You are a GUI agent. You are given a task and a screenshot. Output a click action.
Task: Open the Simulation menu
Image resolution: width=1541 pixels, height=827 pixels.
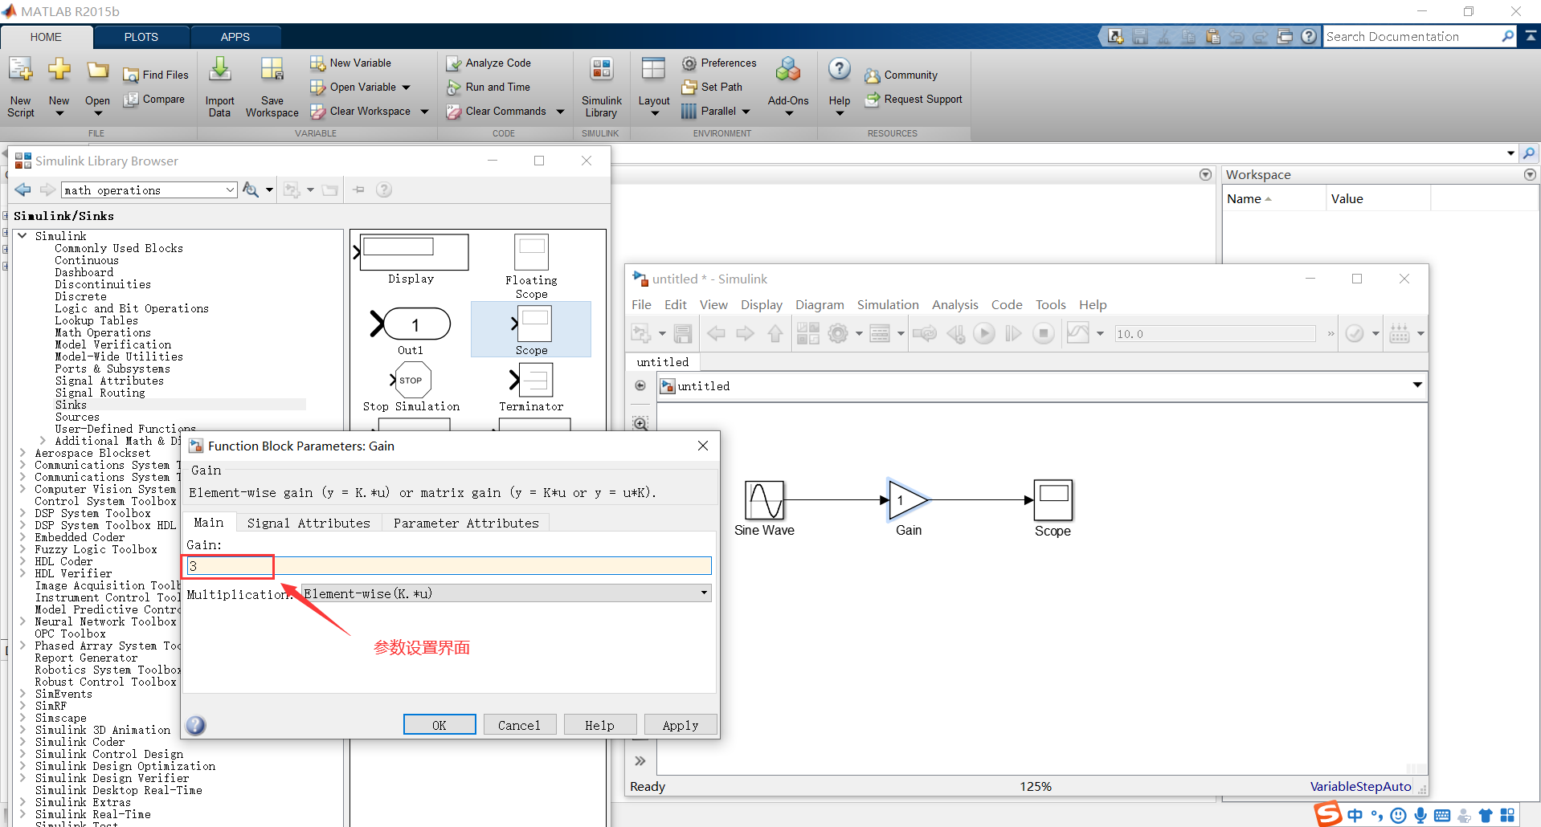(888, 304)
